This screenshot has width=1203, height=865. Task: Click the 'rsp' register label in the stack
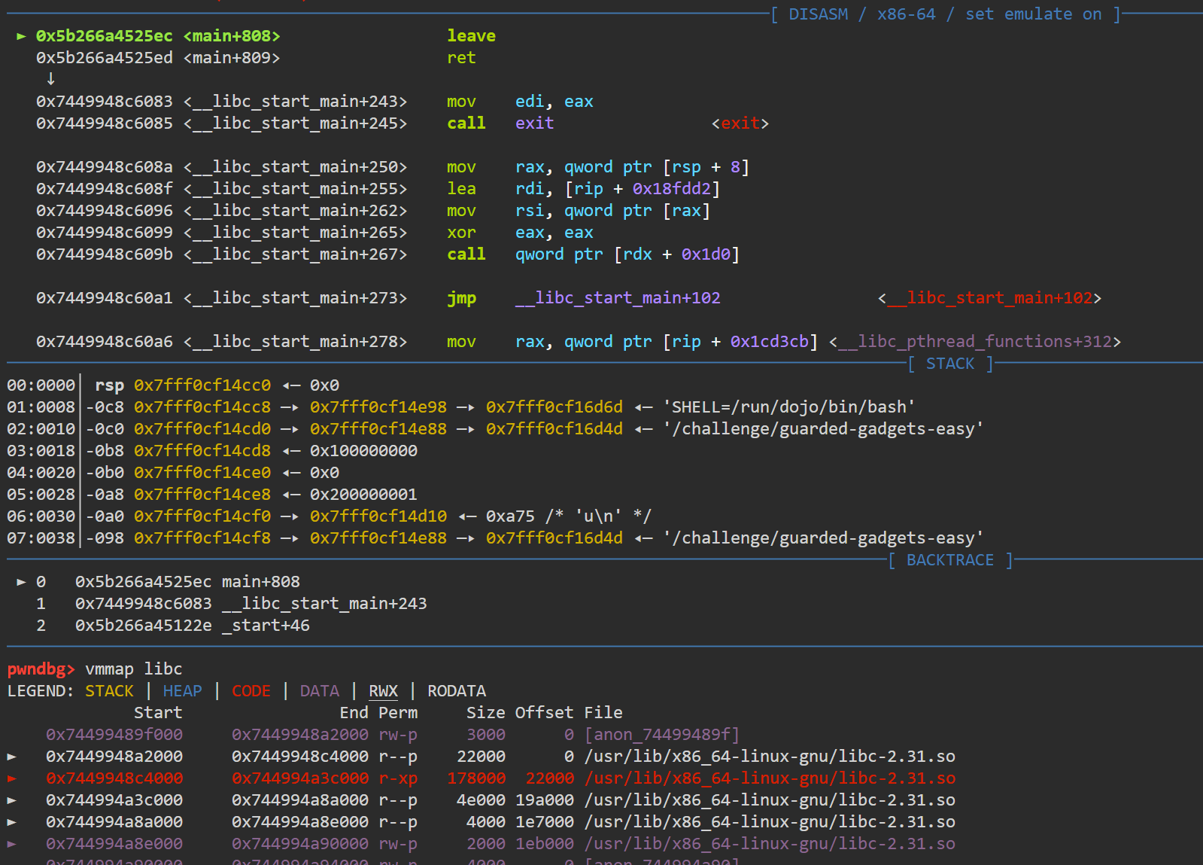(x=109, y=385)
